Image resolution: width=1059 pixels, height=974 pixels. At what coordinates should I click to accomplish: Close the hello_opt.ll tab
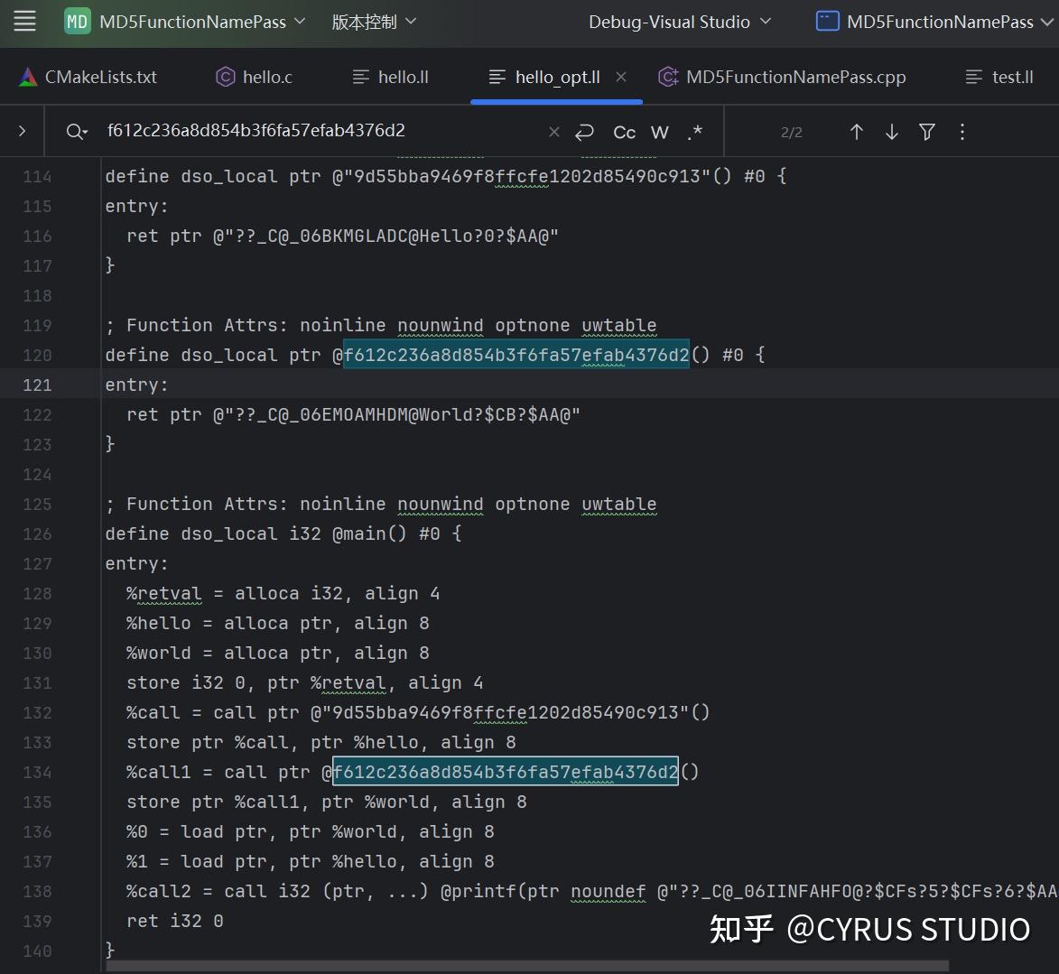621,77
